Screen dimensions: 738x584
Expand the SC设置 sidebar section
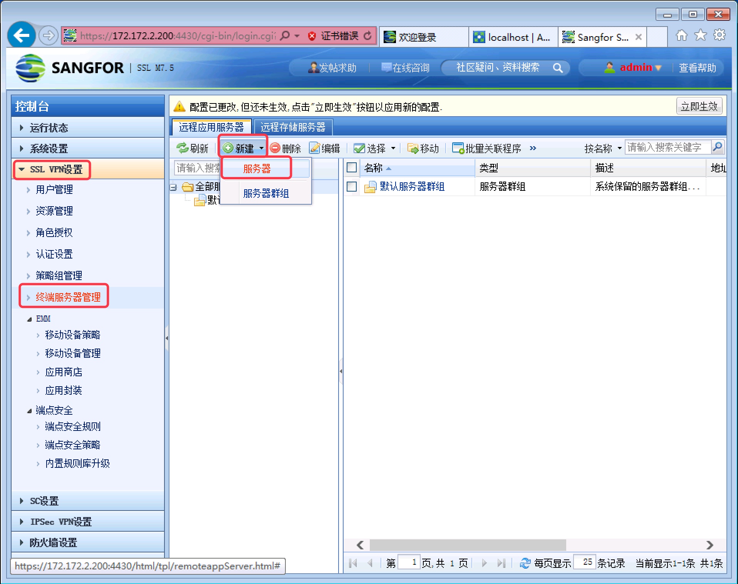click(x=88, y=501)
